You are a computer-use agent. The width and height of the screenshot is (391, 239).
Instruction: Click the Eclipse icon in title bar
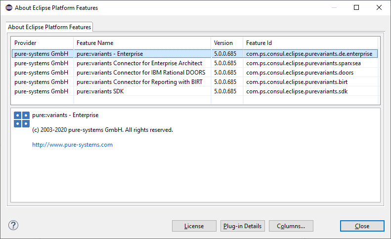point(8,7)
